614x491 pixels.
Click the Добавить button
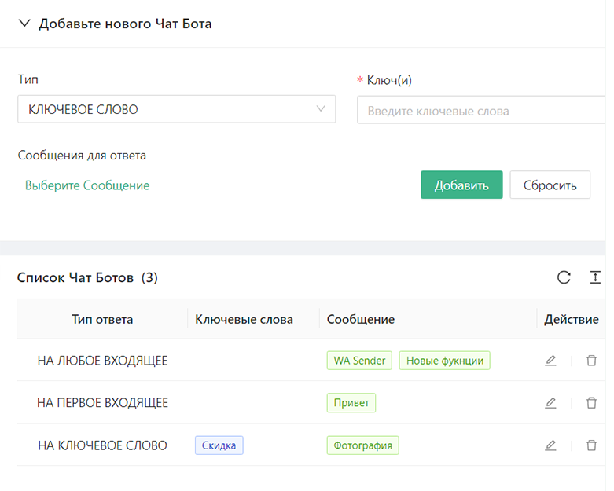[461, 185]
